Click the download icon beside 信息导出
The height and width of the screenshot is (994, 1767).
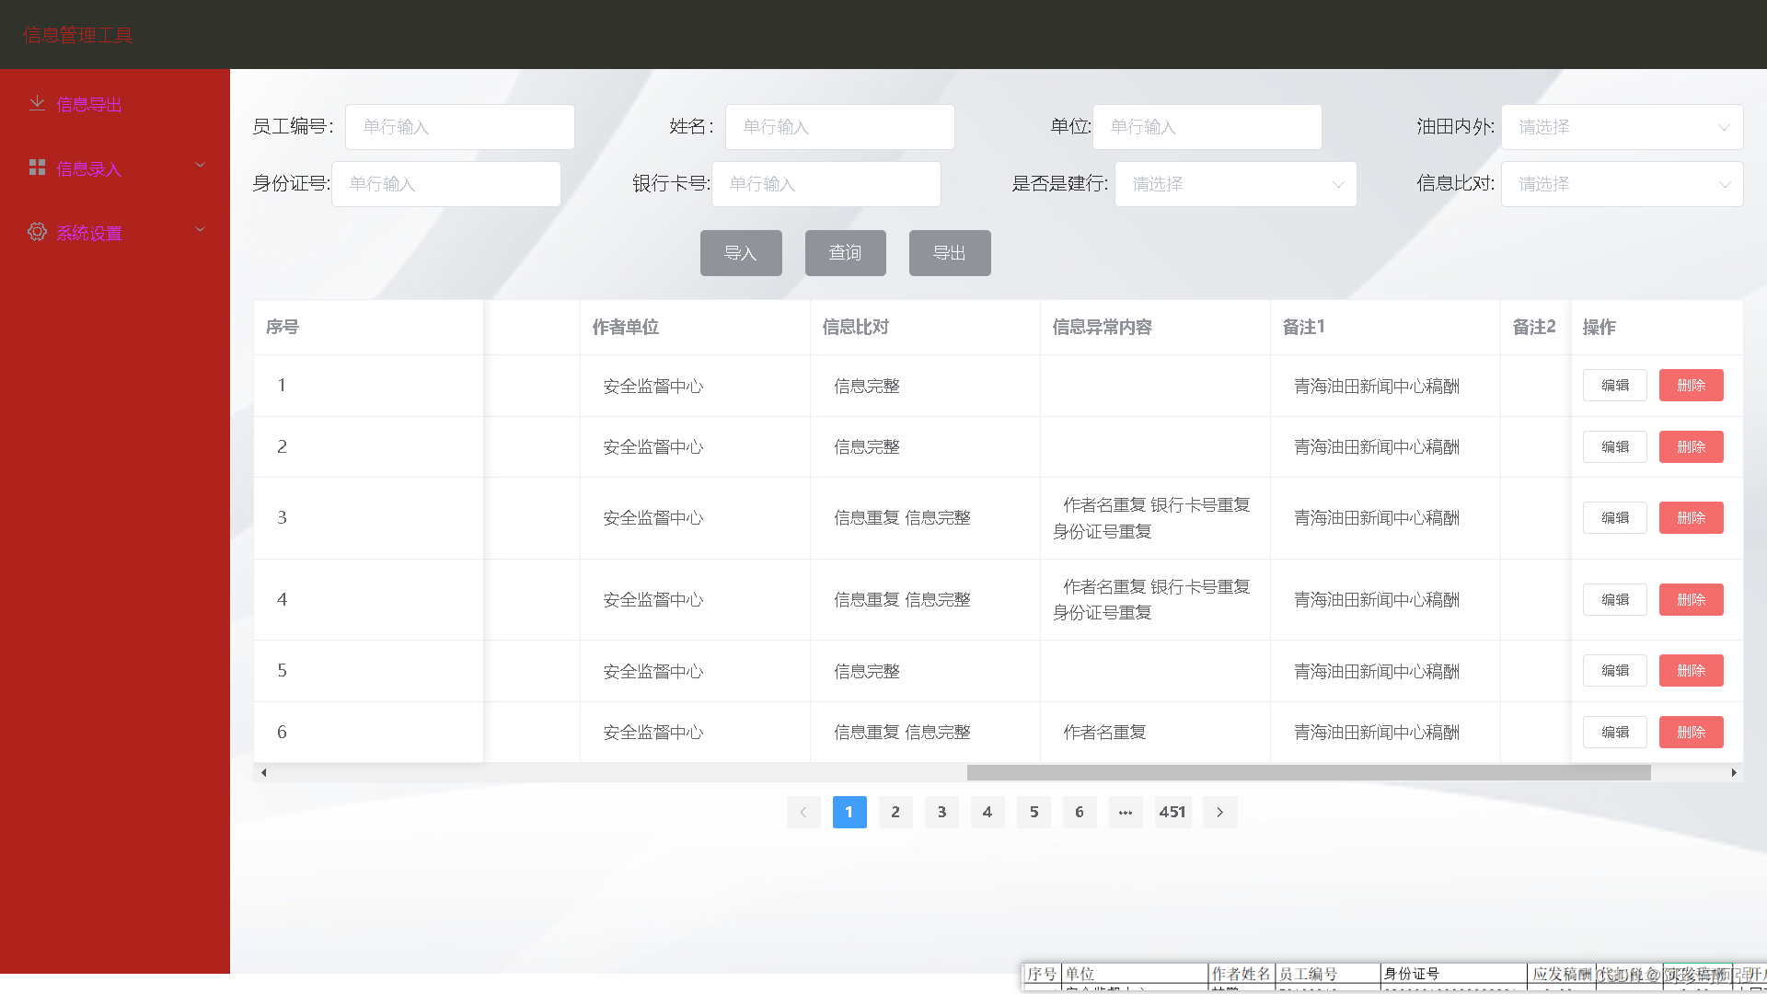pyautogui.click(x=37, y=103)
